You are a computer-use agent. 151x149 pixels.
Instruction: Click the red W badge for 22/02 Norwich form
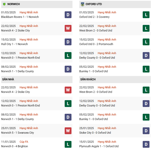click(68, 28)
